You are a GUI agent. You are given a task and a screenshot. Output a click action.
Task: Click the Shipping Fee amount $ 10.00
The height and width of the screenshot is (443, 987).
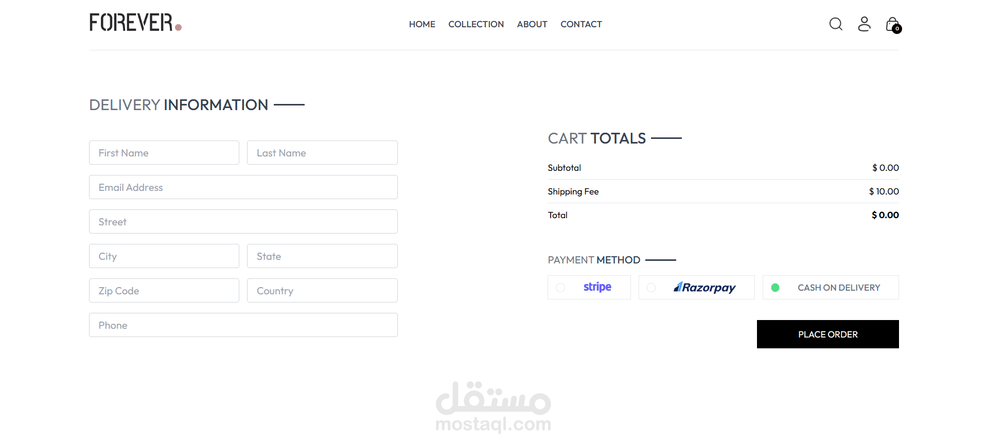coord(884,191)
